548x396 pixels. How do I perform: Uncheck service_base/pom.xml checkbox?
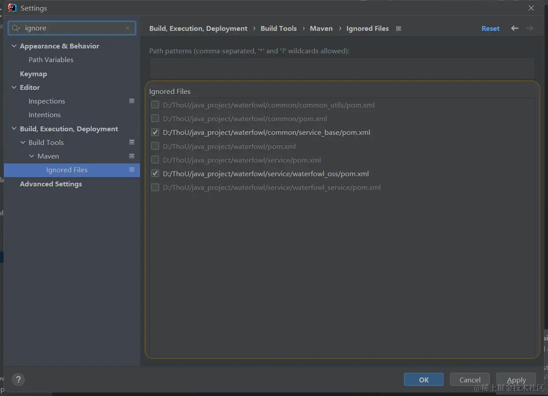coord(155,132)
